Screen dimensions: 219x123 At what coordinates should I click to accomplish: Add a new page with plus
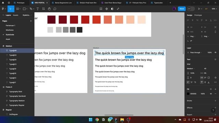(31, 21)
